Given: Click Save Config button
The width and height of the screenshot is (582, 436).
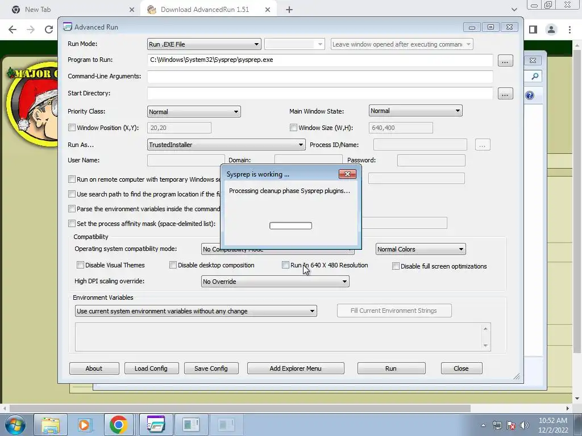Looking at the screenshot, I should tap(211, 368).
